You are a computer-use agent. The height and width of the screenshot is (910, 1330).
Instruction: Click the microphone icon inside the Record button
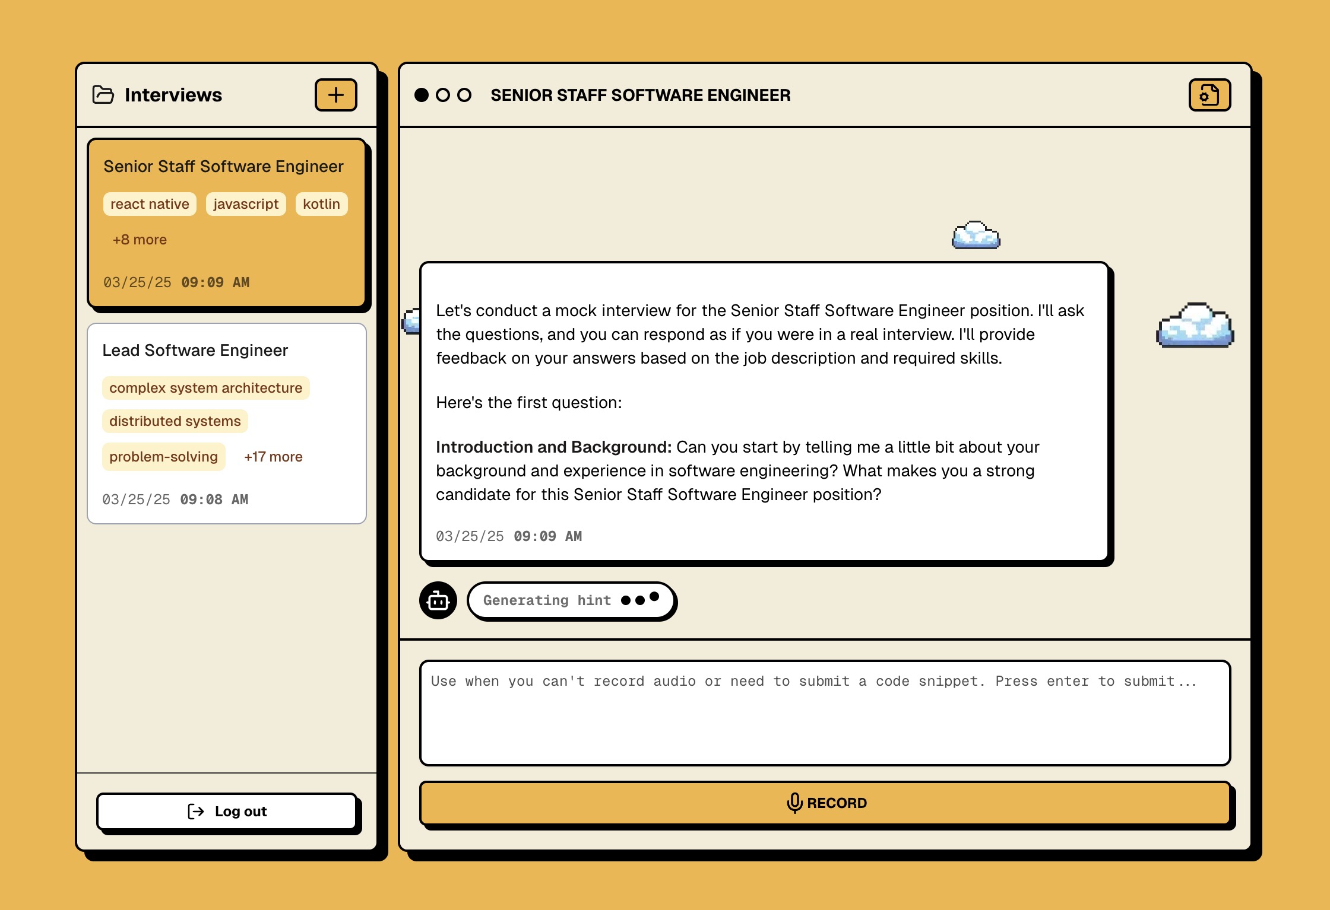793,802
